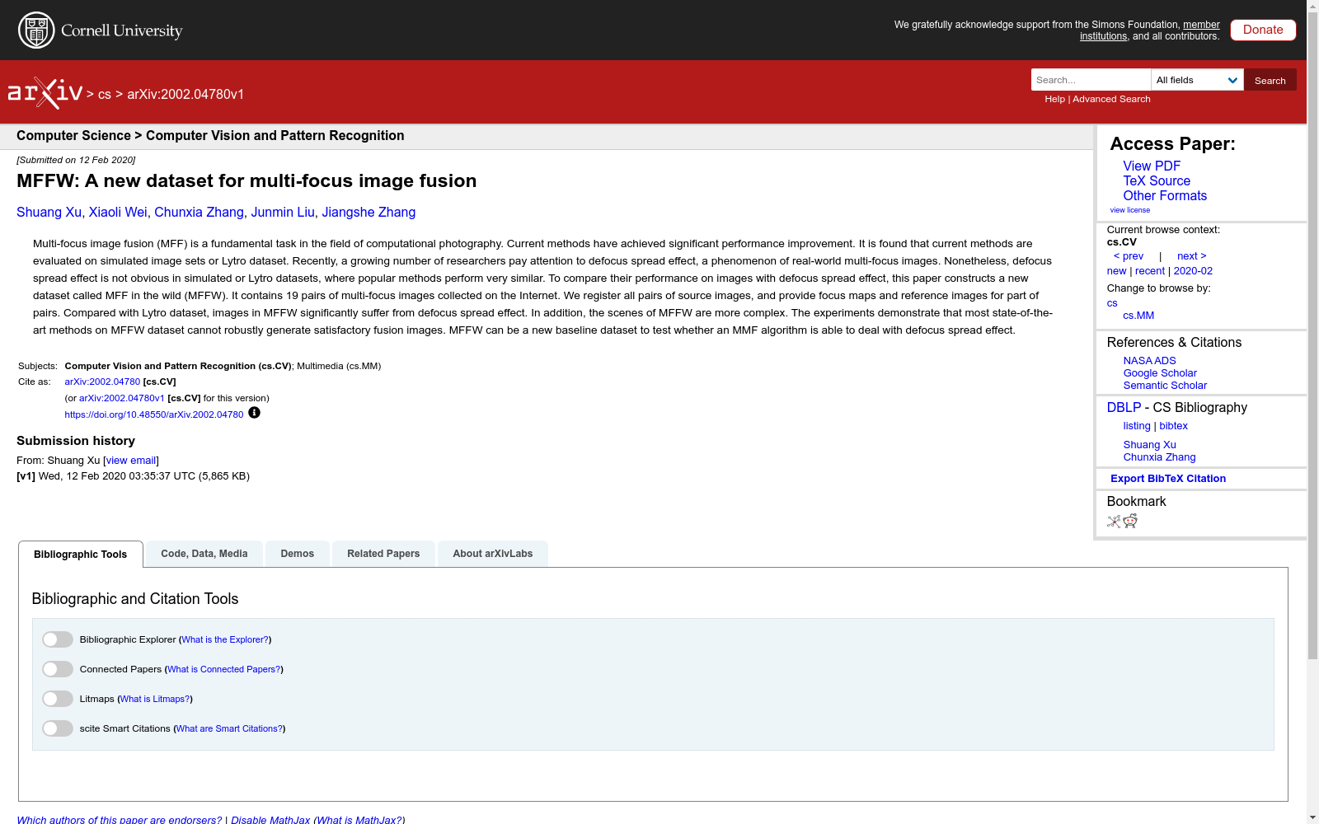
Task: Open Semantic Scholar link
Action: click(x=1165, y=386)
